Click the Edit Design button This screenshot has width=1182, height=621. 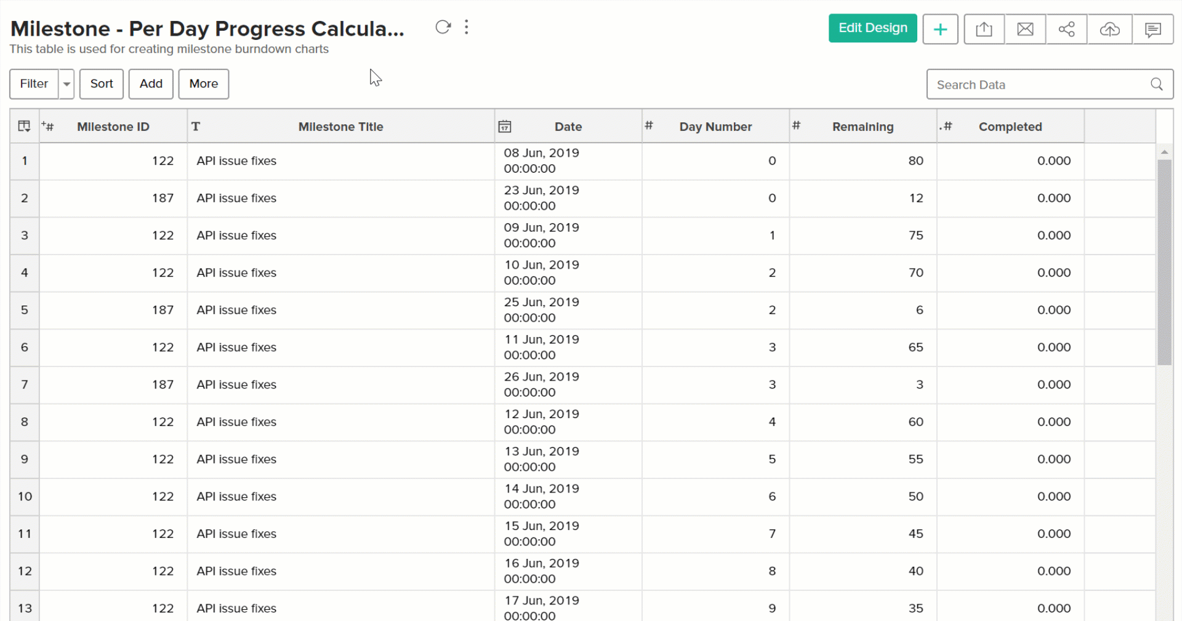[872, 28]
